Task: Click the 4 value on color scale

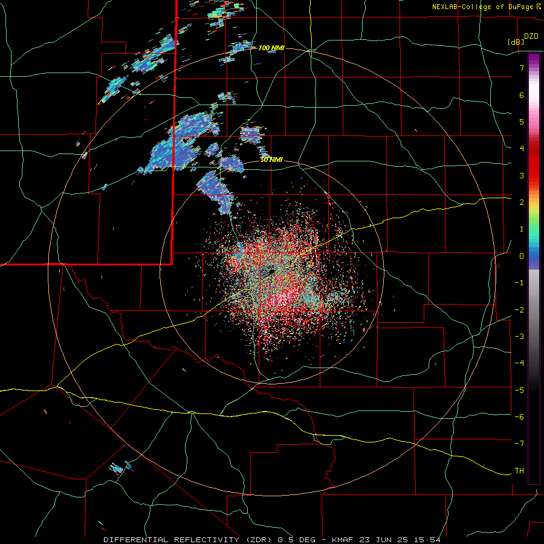Action: point(522,149)
